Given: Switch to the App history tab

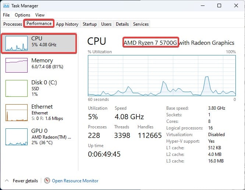Looking at the screenshot, I should [67, 24].
